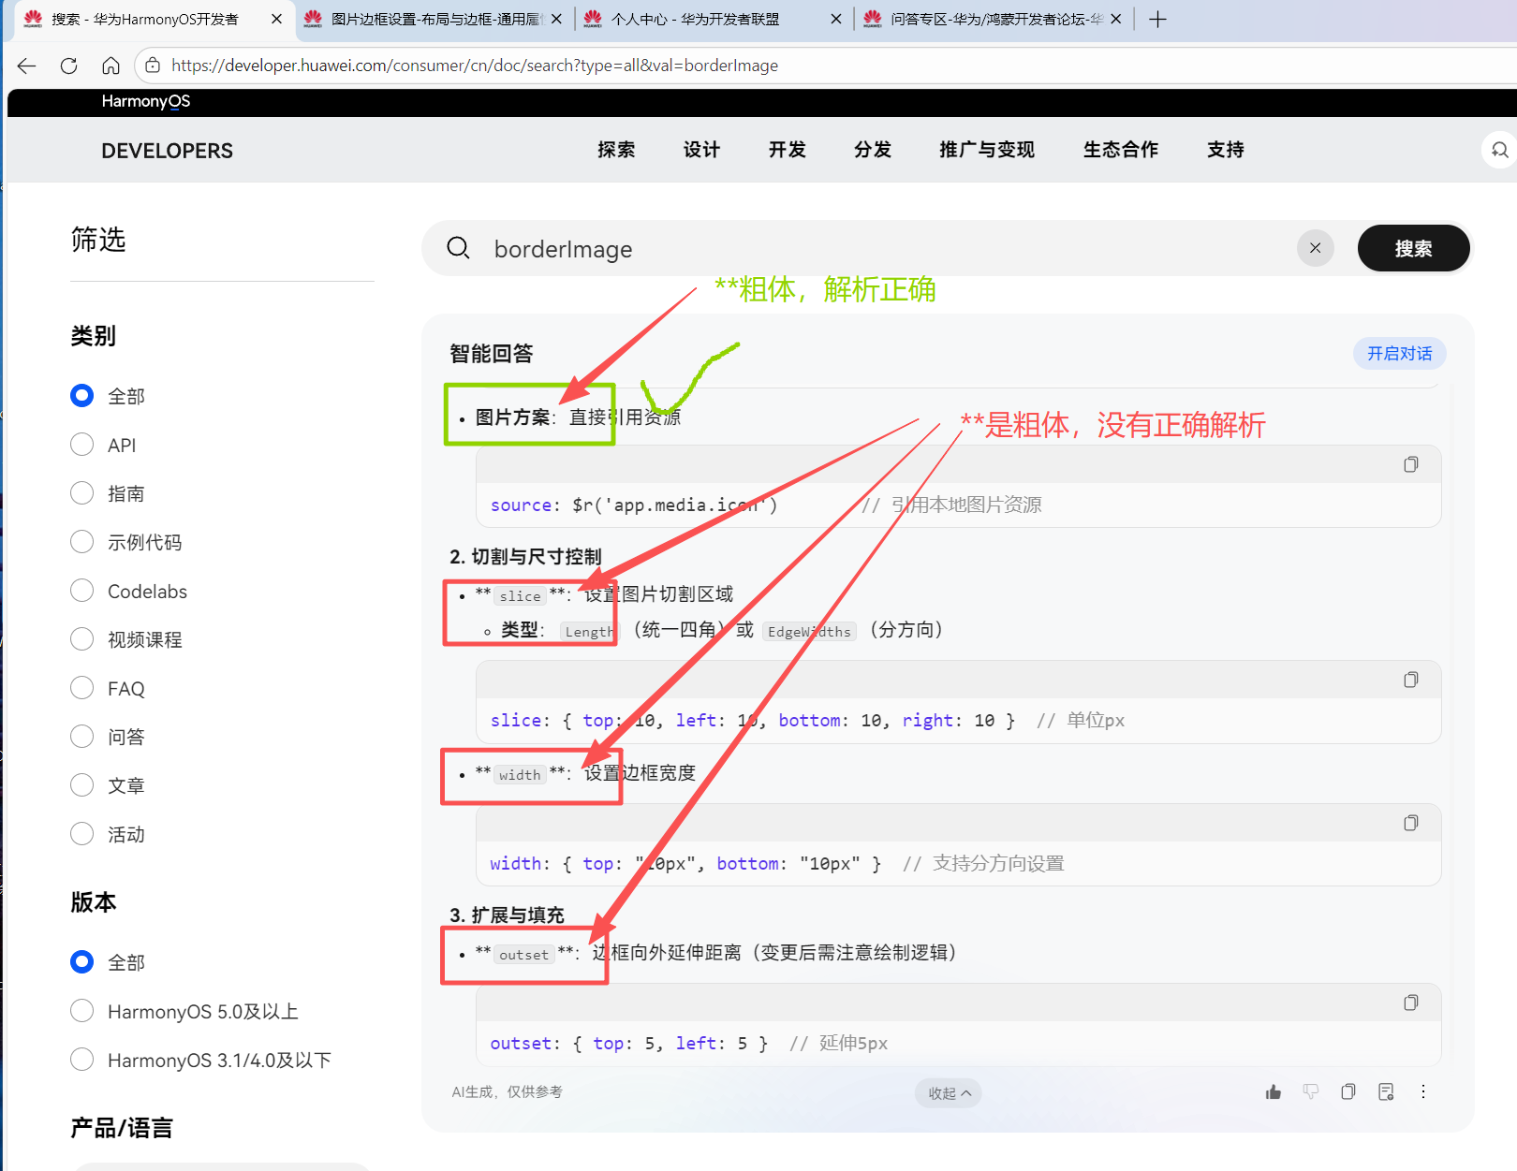Expand the 推广与变现 navigation menu
Screen dimensions: 1517x1171
pos(986,150)
